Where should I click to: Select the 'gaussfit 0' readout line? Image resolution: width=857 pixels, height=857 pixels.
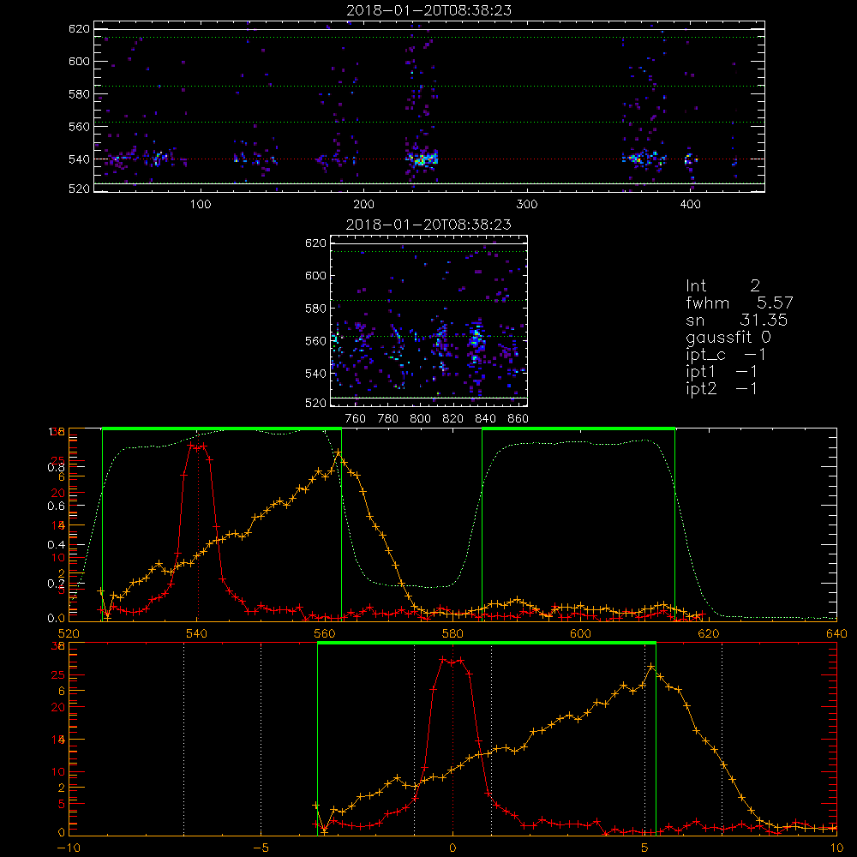(728, 337)
